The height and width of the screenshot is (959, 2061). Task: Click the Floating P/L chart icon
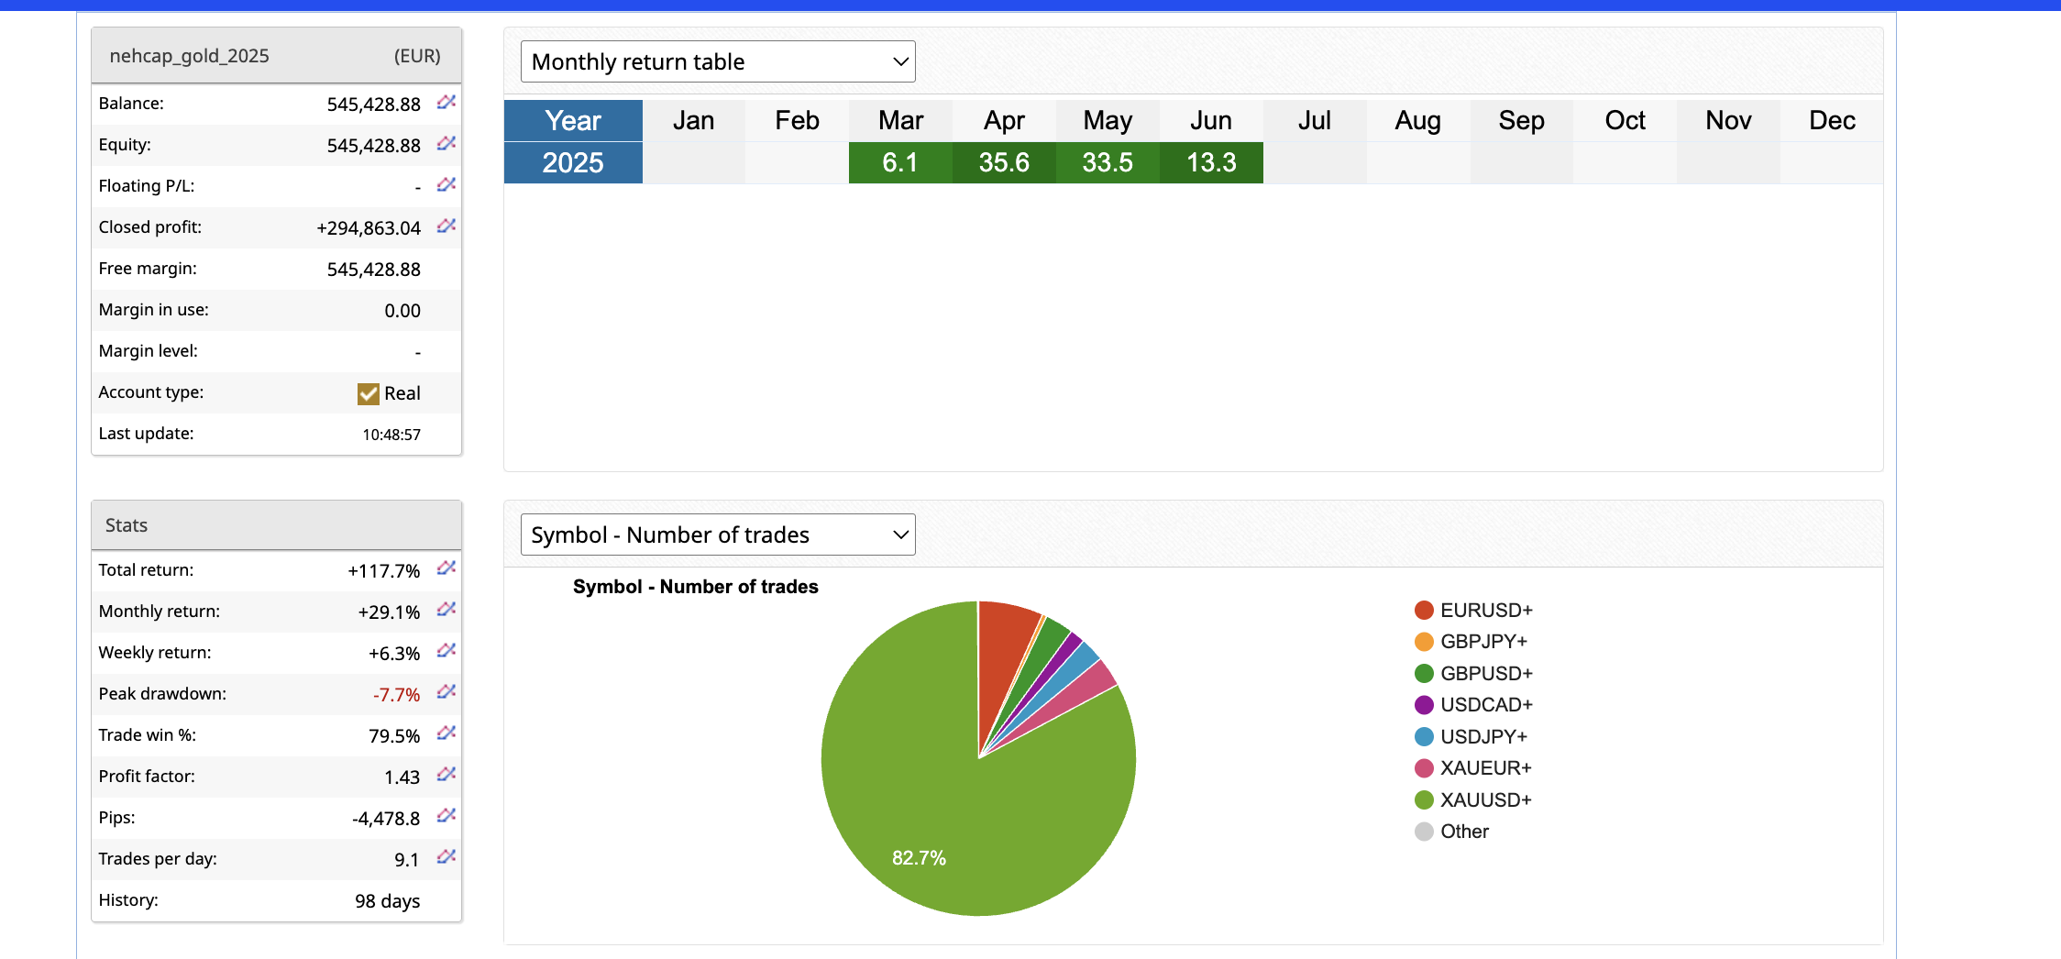point(446,184)
